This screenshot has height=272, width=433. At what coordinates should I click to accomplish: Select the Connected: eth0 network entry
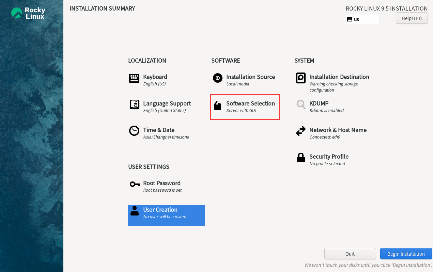pos(325,137)
